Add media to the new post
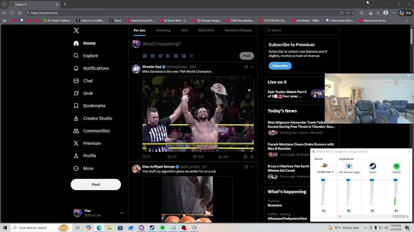414x232 pixels. [x=145, y=56]
